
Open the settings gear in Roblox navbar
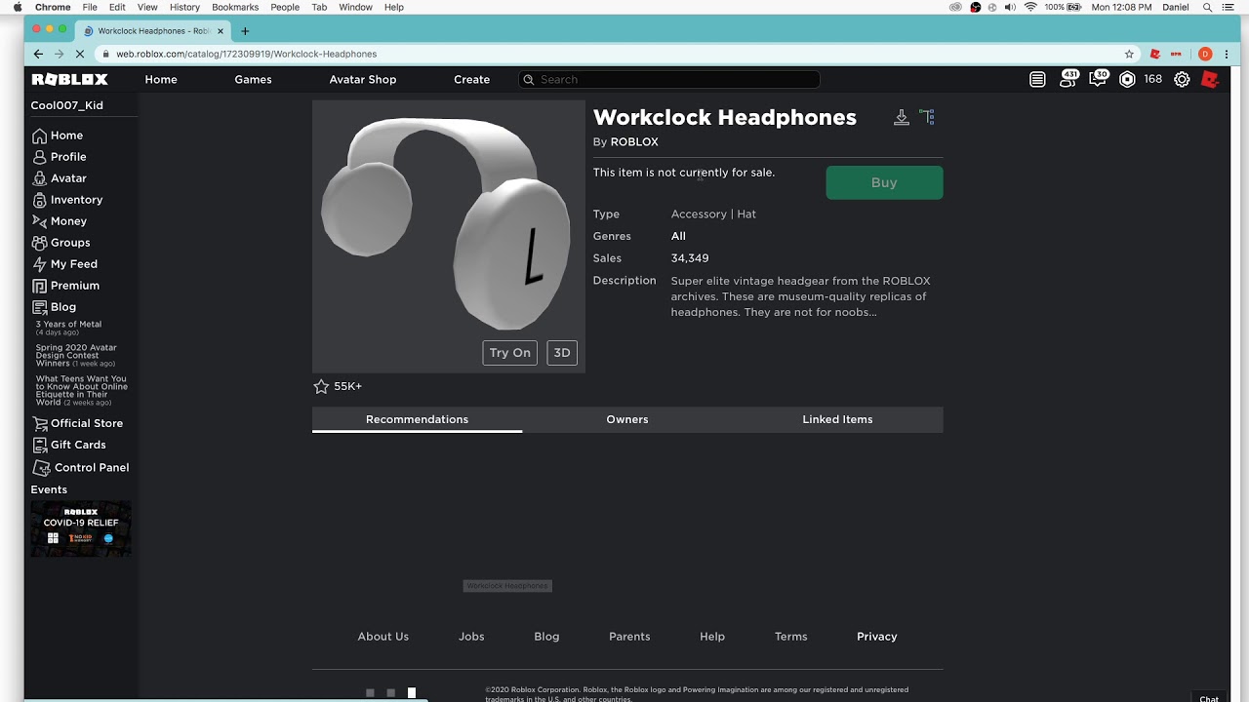1182,80
